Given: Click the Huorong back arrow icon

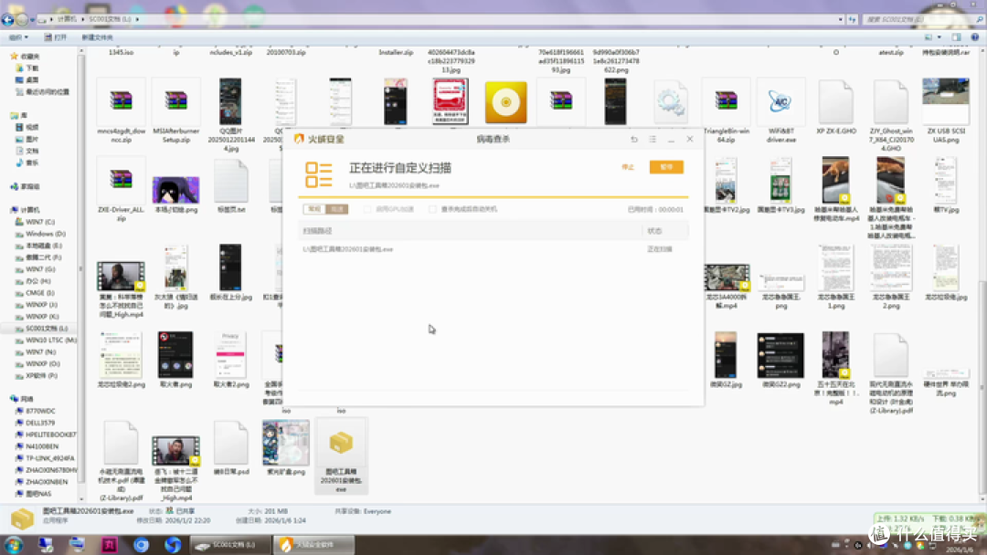Looking at the screenshot, I should click(634, 139).
